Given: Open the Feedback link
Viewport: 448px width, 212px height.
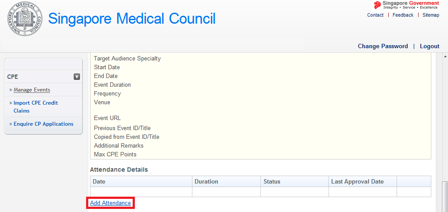Looking at the screenshot, I should point(403,15).
